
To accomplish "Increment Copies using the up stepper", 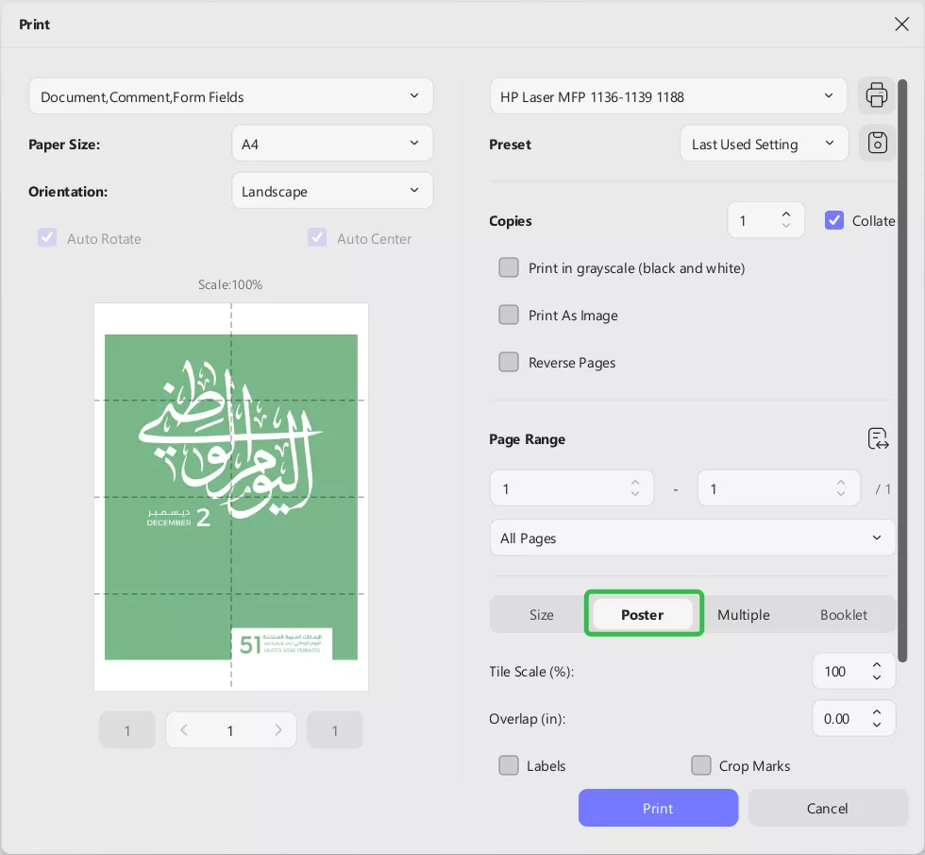I will coord(786,214).
